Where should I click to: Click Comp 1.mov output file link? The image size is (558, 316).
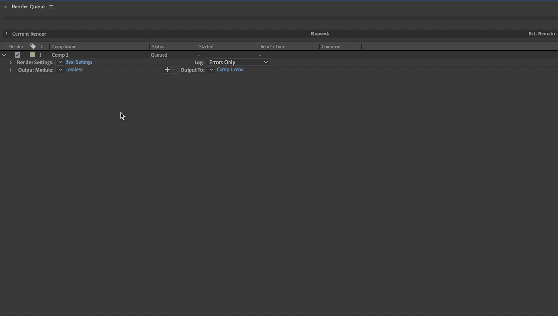230,69
